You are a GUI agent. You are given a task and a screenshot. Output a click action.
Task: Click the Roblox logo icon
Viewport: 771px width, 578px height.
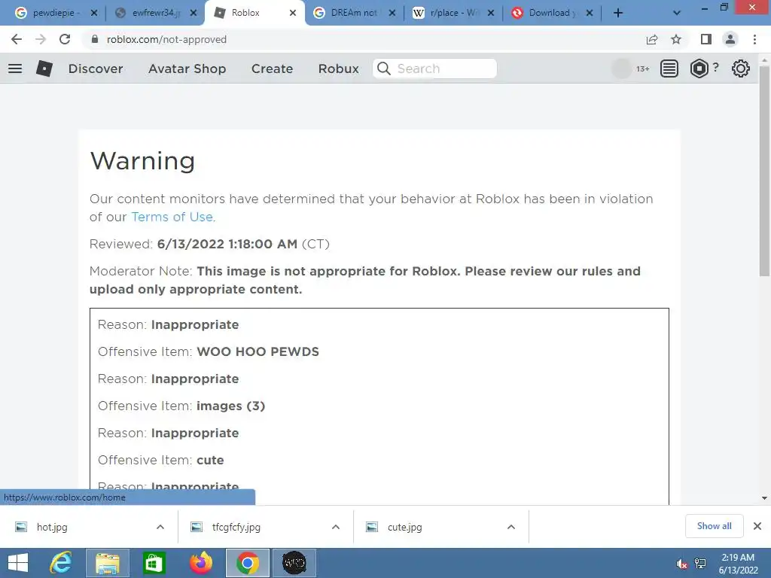44,68
